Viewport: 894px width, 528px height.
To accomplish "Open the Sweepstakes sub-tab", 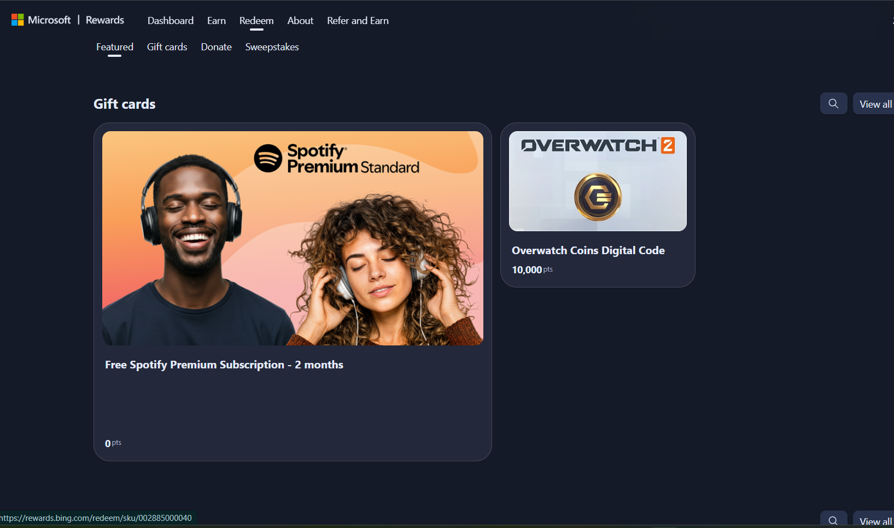I will [x=272, y=47].
